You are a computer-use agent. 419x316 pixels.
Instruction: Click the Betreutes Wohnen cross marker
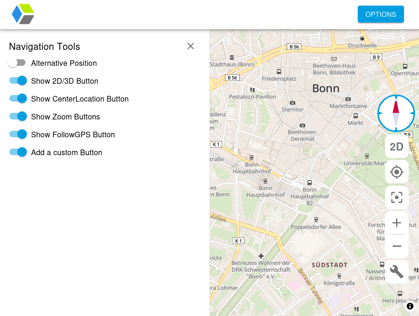pos(261,256)
